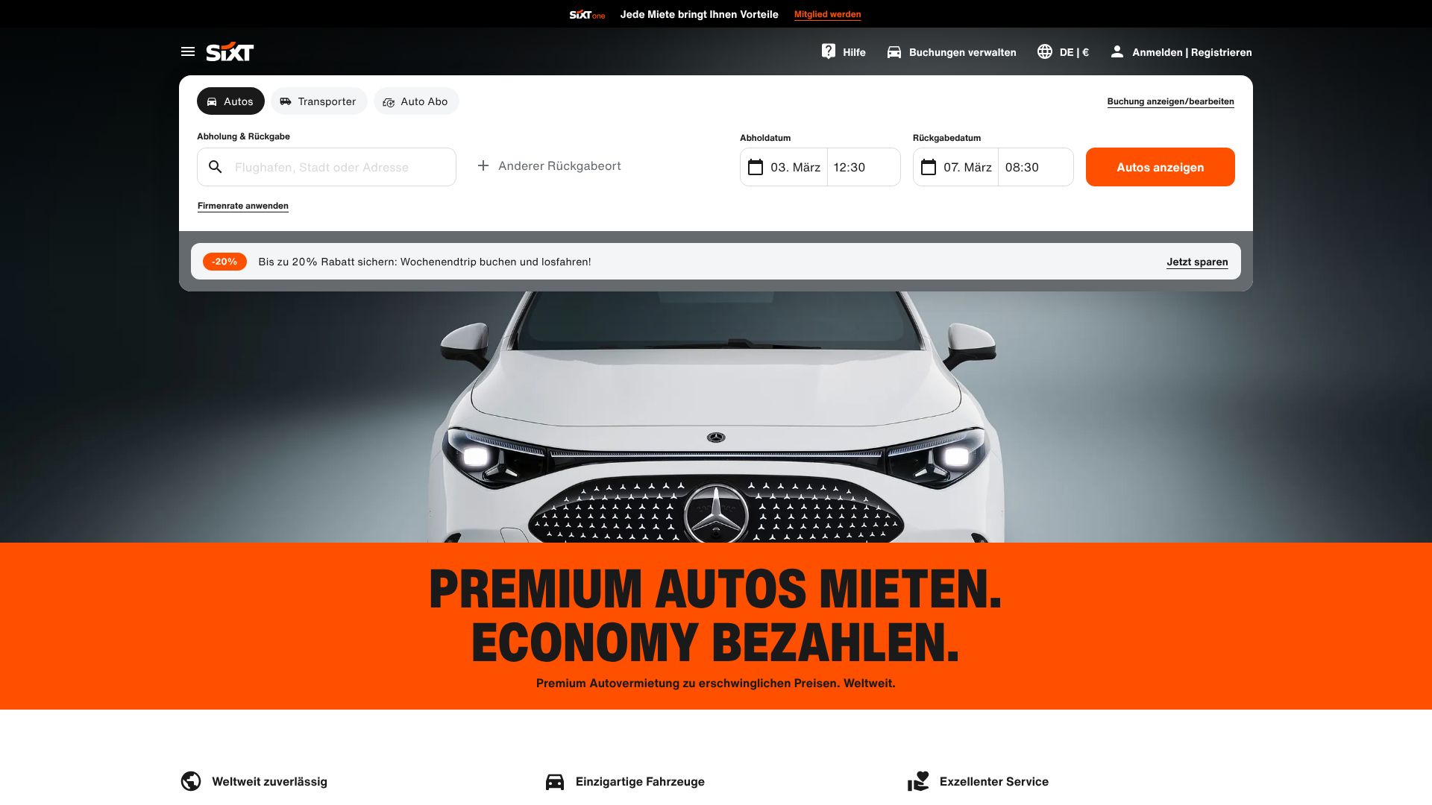
Task: Click the pickup date calendar icon
Action: 756,167
